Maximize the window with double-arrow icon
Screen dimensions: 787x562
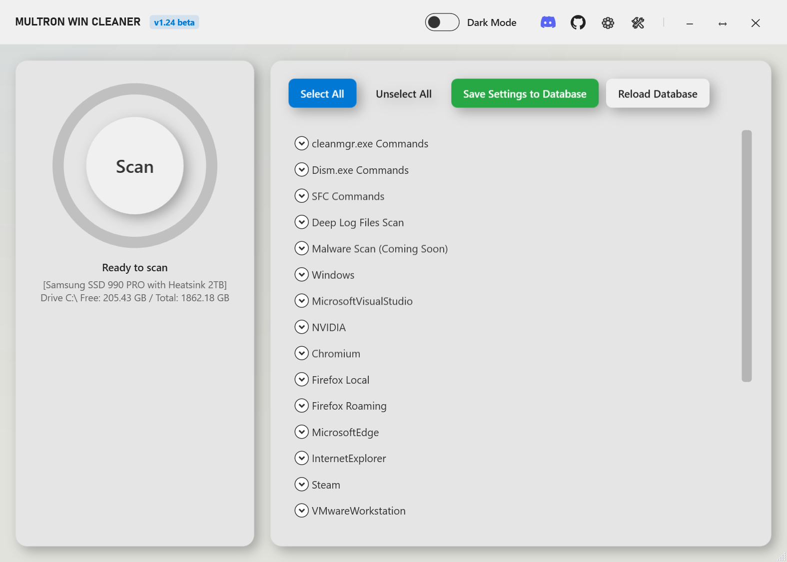723,23
